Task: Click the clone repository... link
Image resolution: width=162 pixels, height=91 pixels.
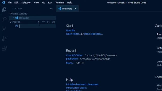Action: [93, 34]
